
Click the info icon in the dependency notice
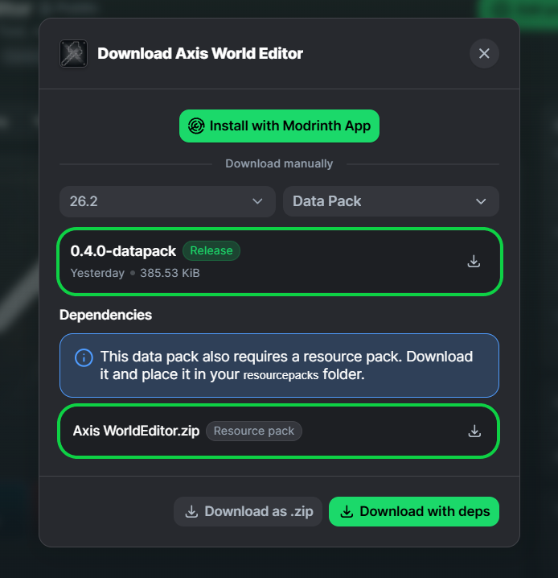click(x=84, y=357)
